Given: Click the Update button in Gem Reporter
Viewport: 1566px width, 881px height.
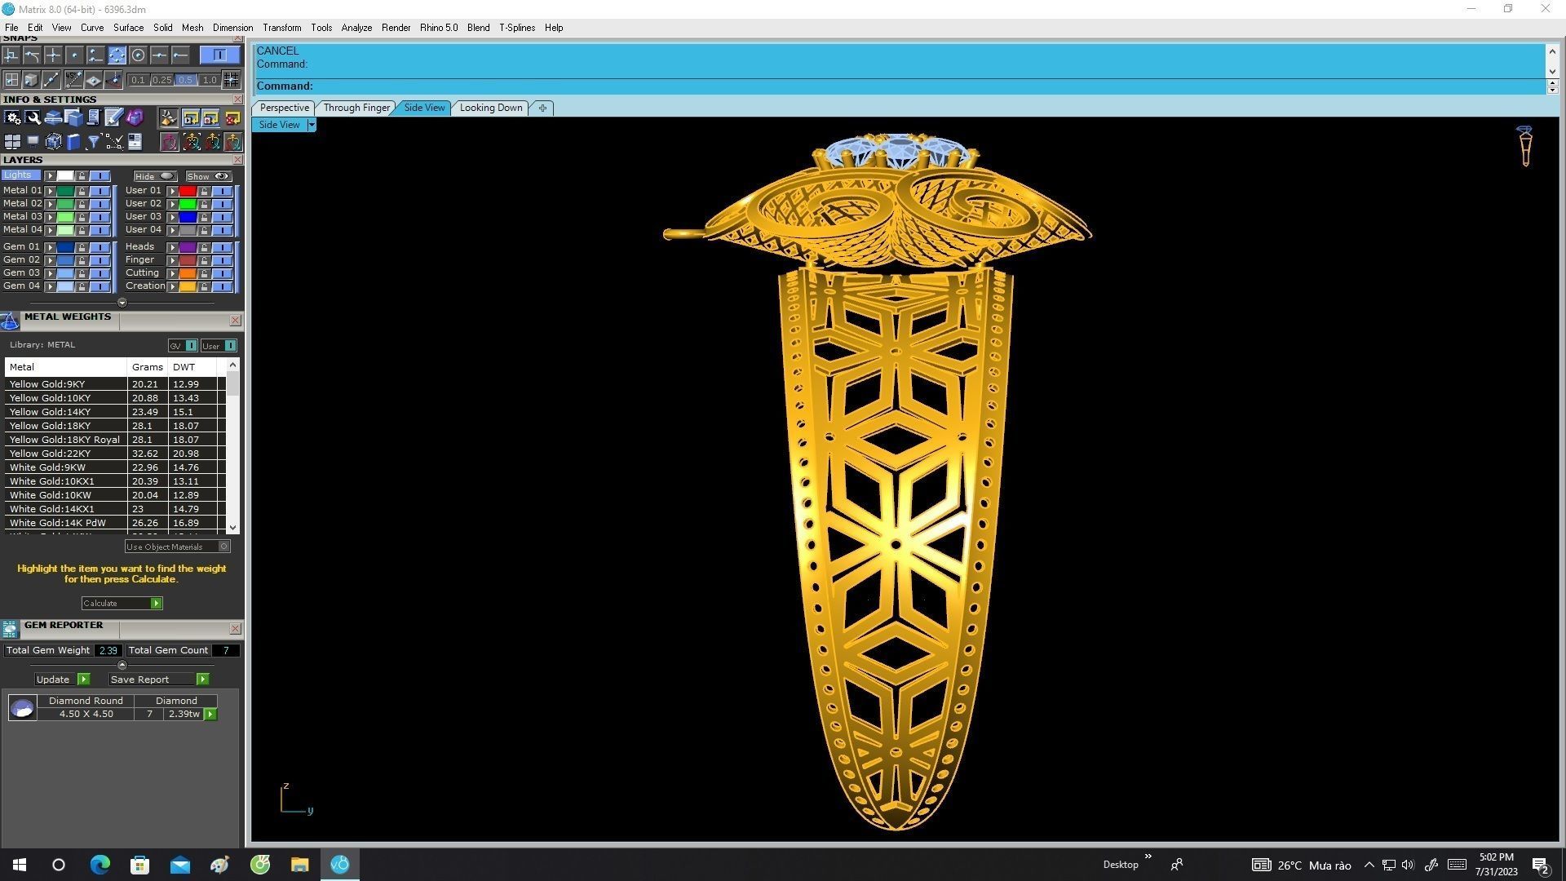Looking at the screenshot, I should coord(62,680).
